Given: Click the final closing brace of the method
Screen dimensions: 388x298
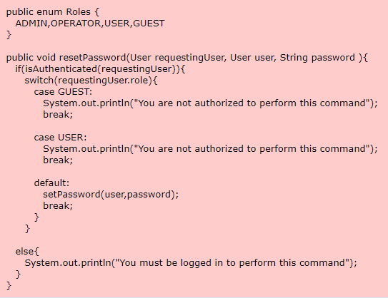Looking at the screenshot, I should (9, 286).
